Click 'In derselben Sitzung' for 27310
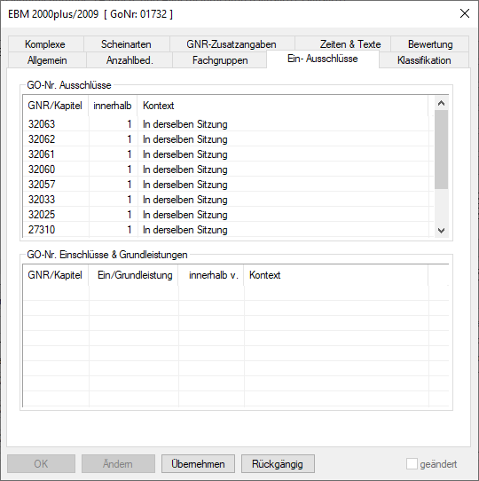This screenshot has height=481, width=479. pos(185,230)
